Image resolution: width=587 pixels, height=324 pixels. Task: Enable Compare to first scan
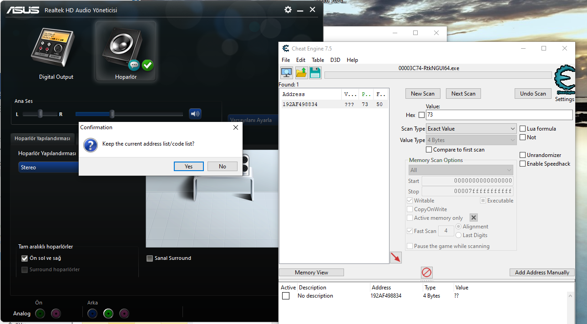pyautogui.click(x=429, y=150)
